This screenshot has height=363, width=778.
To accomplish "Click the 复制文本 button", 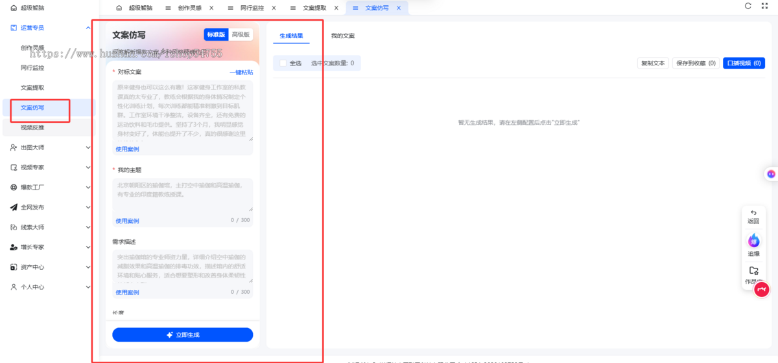I will 653,63.
